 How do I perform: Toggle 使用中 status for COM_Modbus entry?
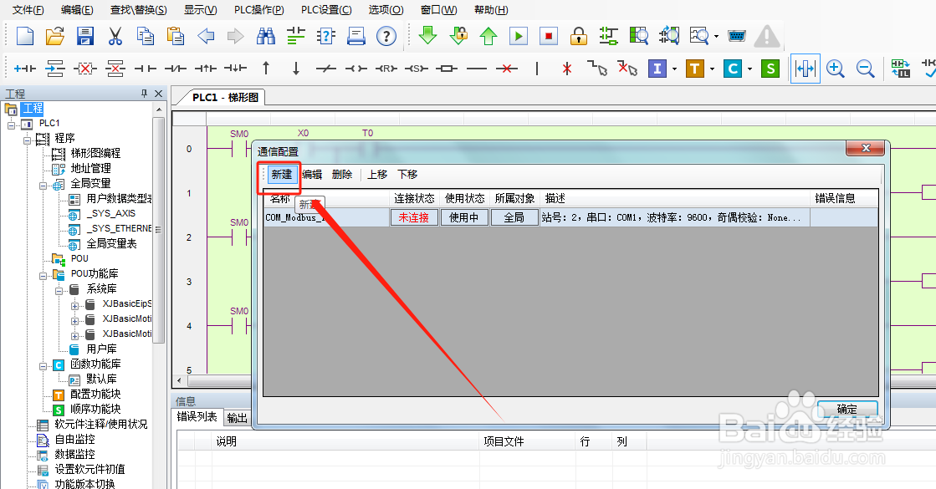click(x=463, y=217)
